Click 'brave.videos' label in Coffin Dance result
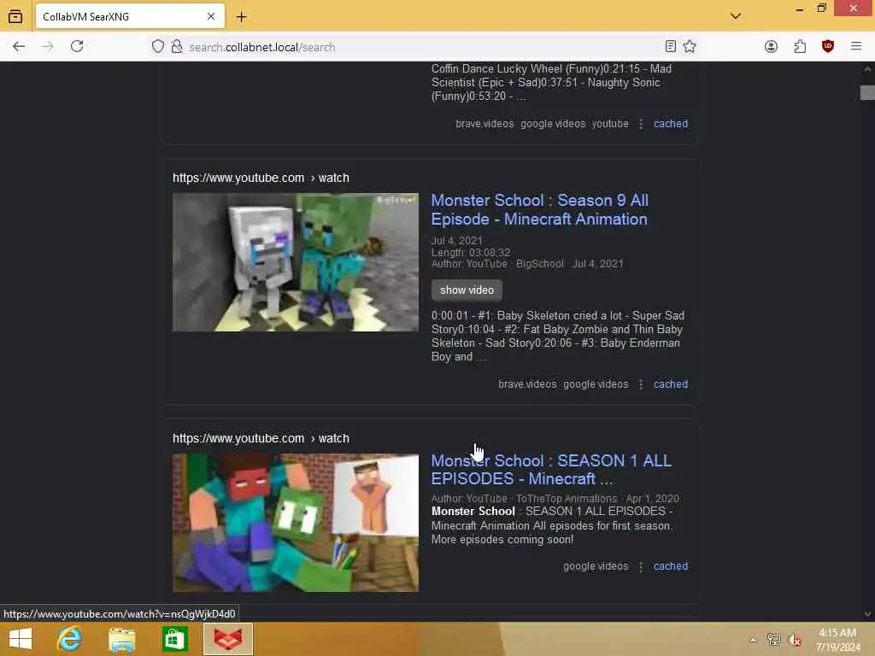Screen dimensions: 875x656 pyautogui.click(x=484, y=124)
